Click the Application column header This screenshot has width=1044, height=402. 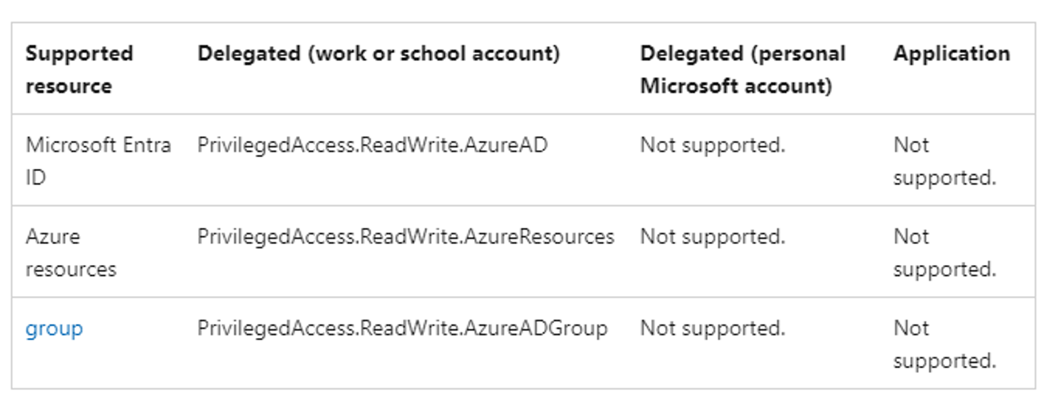point(952,53)
